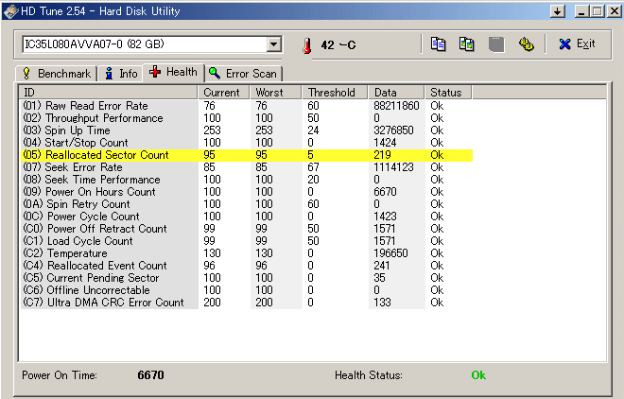Select the Health tab
624x399 pixels.
pyautogui.click(x=174, y=73)
